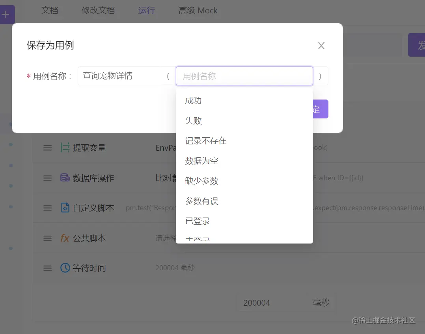Click drag handle of 公共脚本 row
The image size is (425, 334).
47,238
